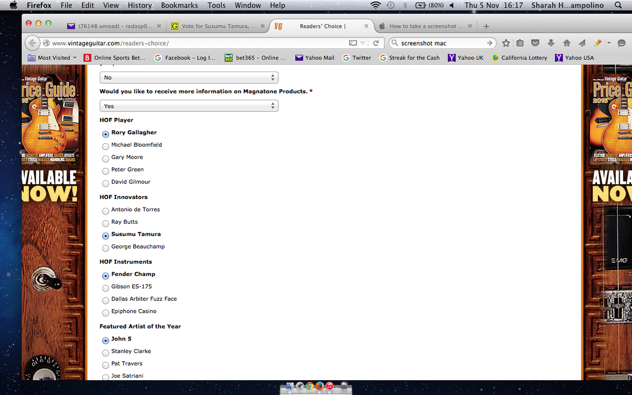
Task: Open the Pocket icon in toolbar
Action: tap(536, 43)
